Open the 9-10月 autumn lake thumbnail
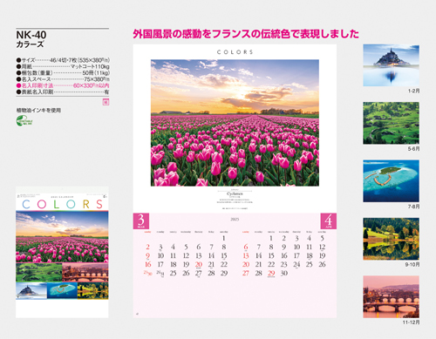This screenshot has height=339, width=436. (391, 239)
